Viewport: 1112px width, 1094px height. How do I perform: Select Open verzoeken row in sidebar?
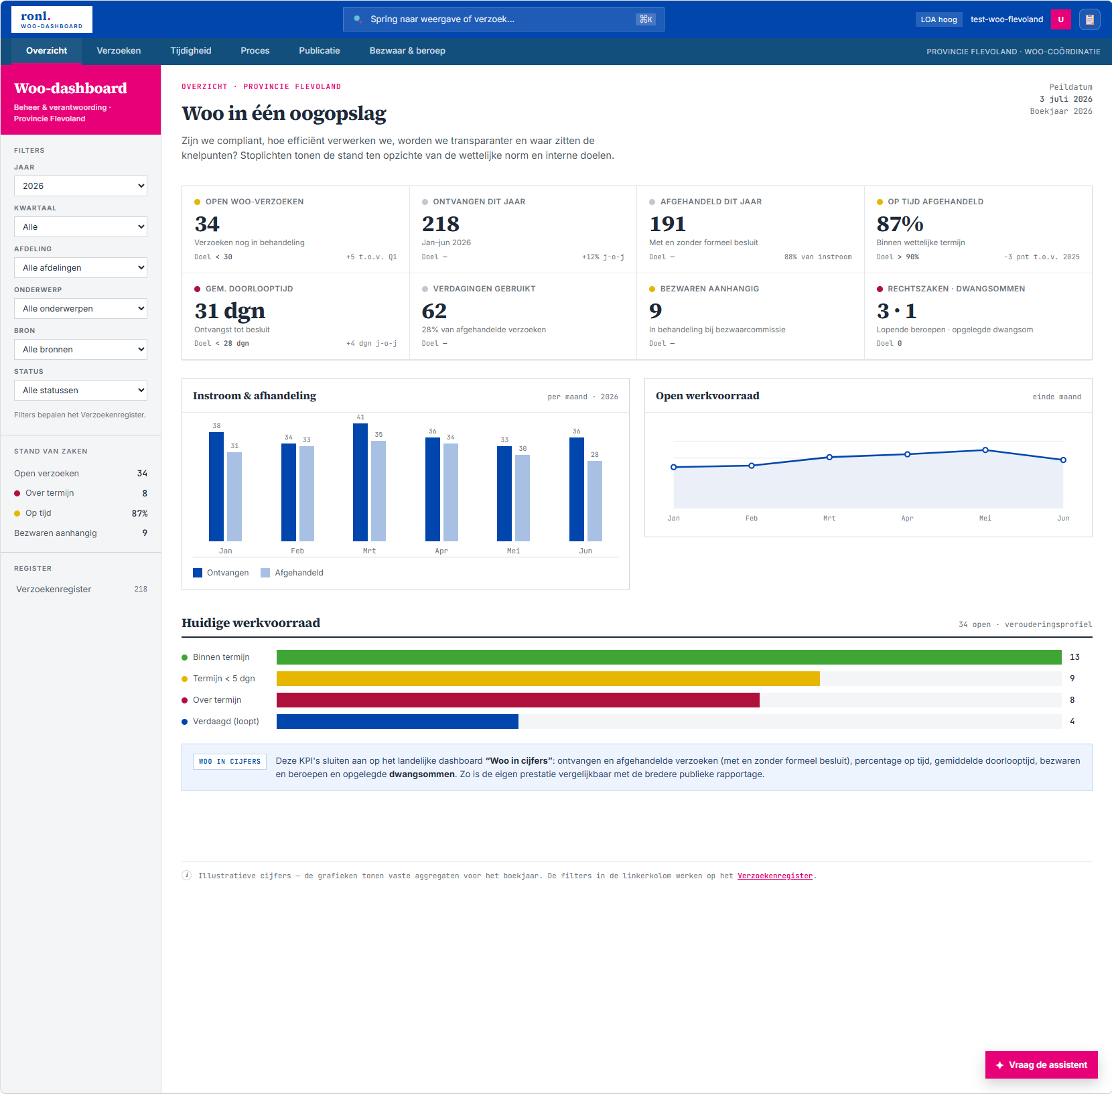tap(80, 474)
